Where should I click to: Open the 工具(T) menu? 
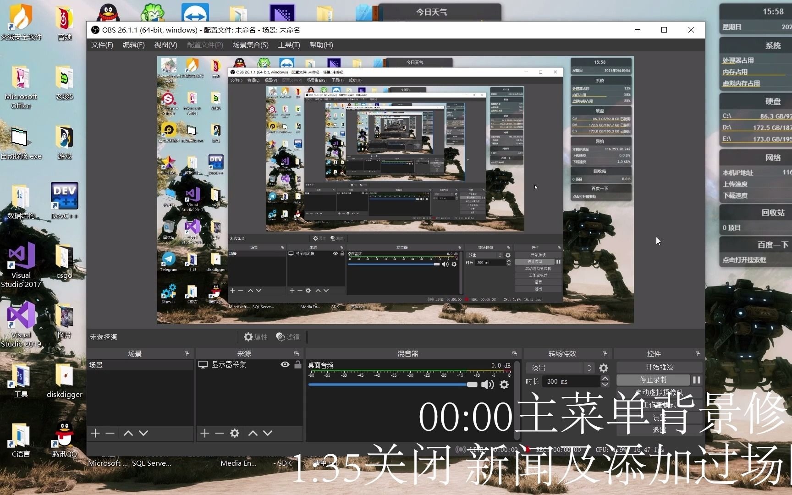point(289,45)
